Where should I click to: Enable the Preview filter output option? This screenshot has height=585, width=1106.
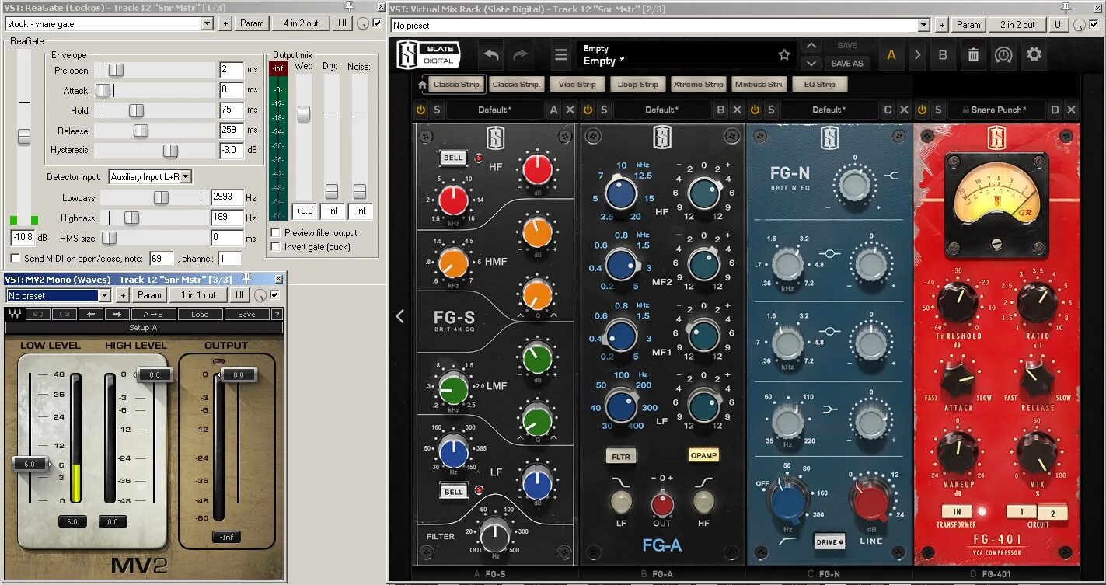(x=276, y=232)
